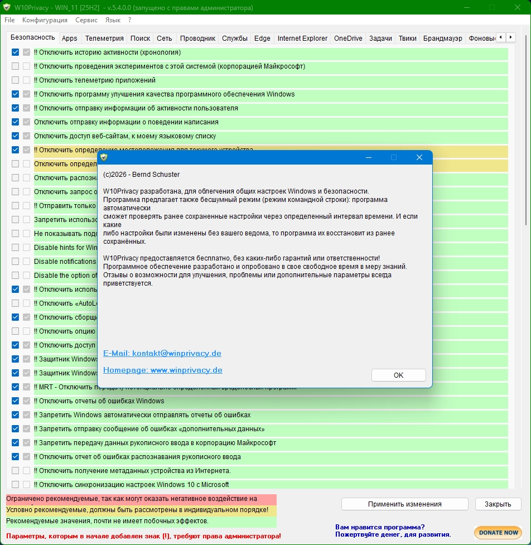
Task: Switch to the Задачи tab
Action: pyautogui.click(x=380, y=38)
